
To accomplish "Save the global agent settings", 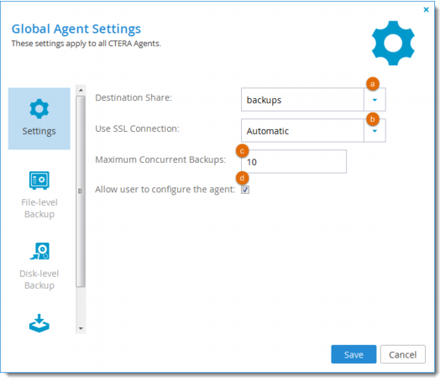I will pos(353,354).
